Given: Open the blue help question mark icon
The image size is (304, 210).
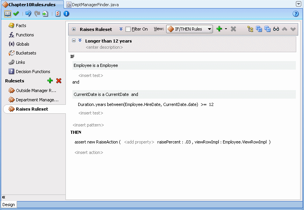Looking at the screenshot, I should point(295,14).
